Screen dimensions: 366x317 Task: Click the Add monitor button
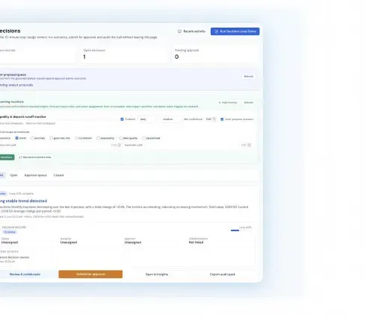pyautogui.click(x=228, y=102)
